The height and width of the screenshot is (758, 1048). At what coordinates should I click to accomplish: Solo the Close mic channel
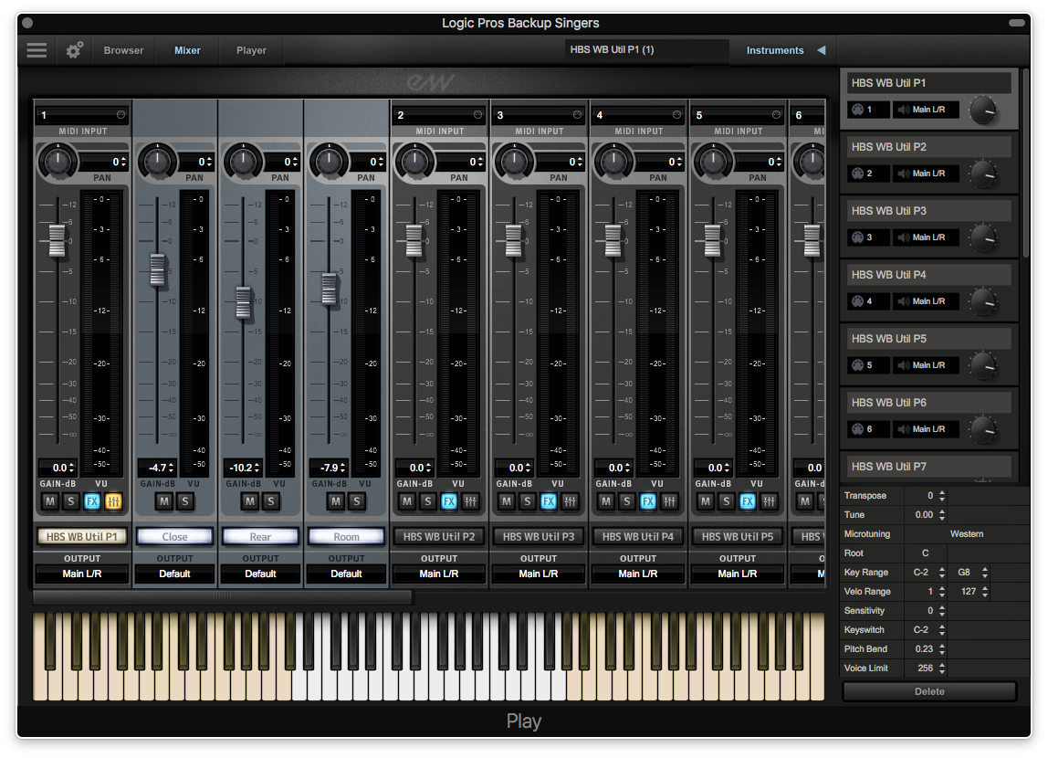185,501
